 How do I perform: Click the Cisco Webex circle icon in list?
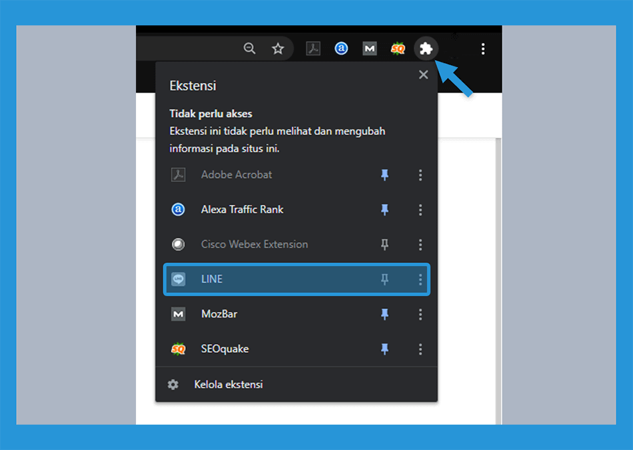click(x=178, y=244)
